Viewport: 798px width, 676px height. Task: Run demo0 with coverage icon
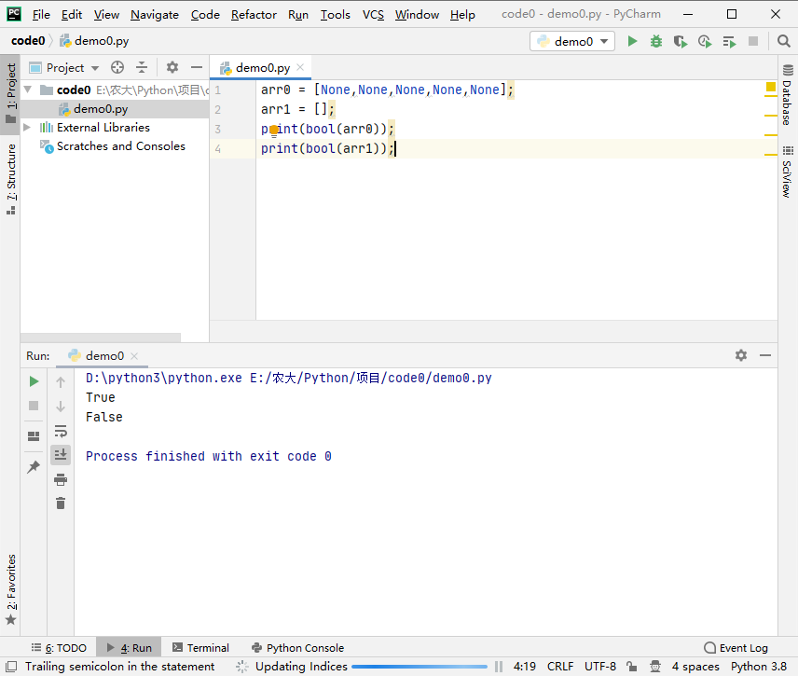tap(680, 41)
